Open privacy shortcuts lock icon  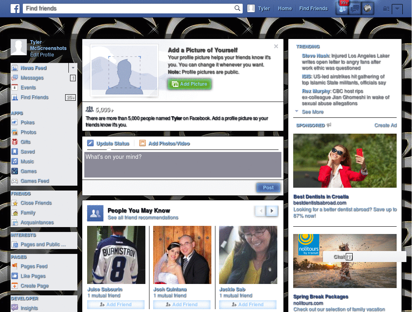tap(386, 9)
